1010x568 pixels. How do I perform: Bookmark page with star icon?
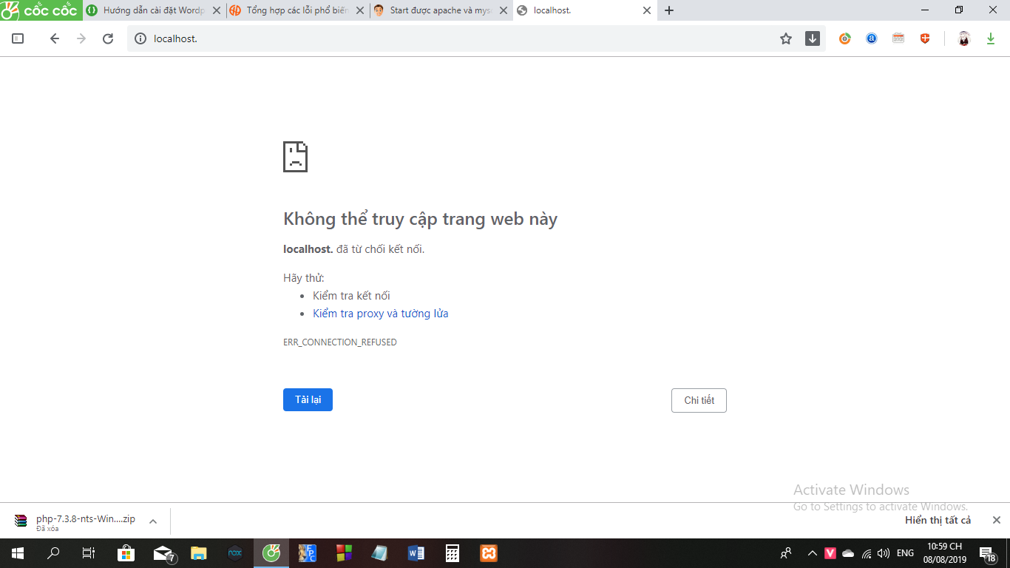[786, 39]
